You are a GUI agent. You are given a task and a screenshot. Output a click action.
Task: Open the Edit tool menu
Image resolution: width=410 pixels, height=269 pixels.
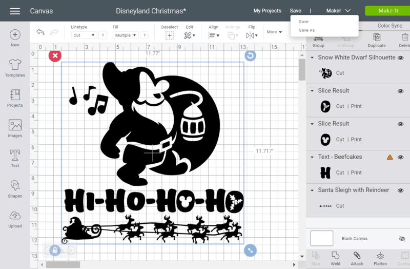pos(190,35)
